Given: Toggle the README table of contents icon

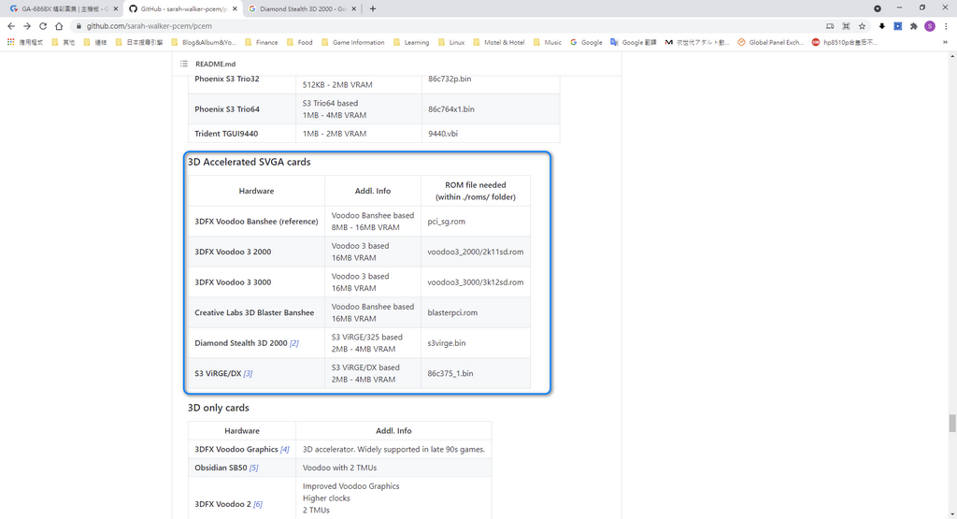Looking at the screenshot, I should click(x=184, y=64).
